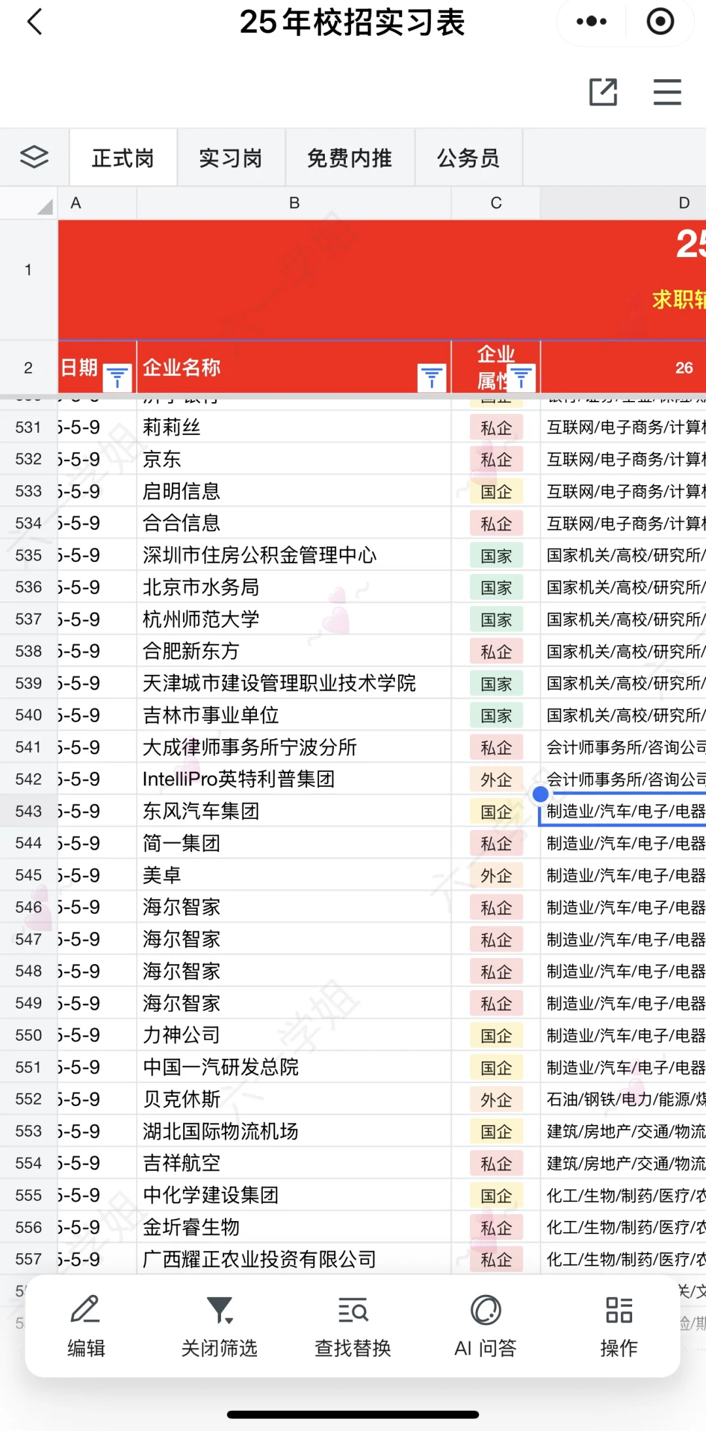Select column A header
This screenshot has height=1431, width=706.
tap(97, 203)
